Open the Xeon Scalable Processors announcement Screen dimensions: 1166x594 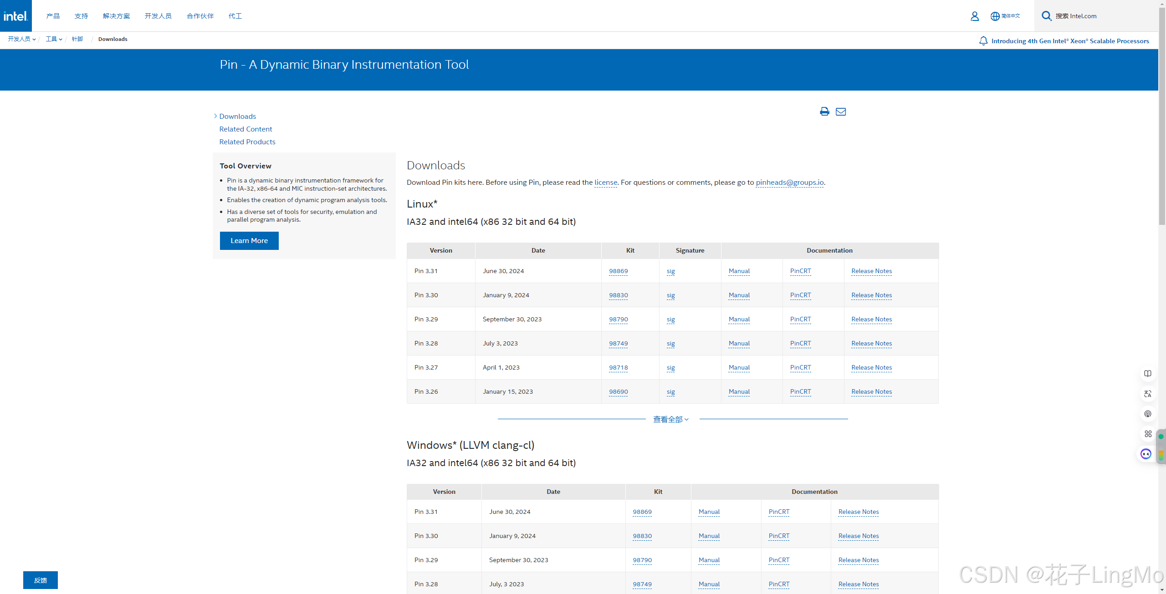point(1070,41)
